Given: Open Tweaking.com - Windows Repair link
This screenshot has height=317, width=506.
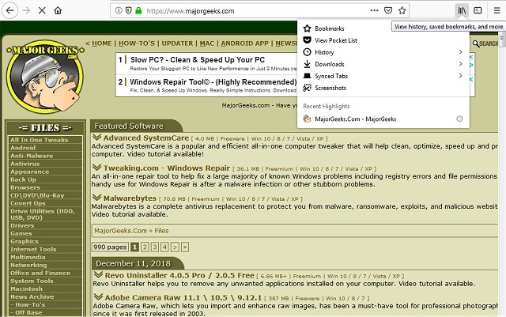Looking at the screenshot, I should click(167, 168).
